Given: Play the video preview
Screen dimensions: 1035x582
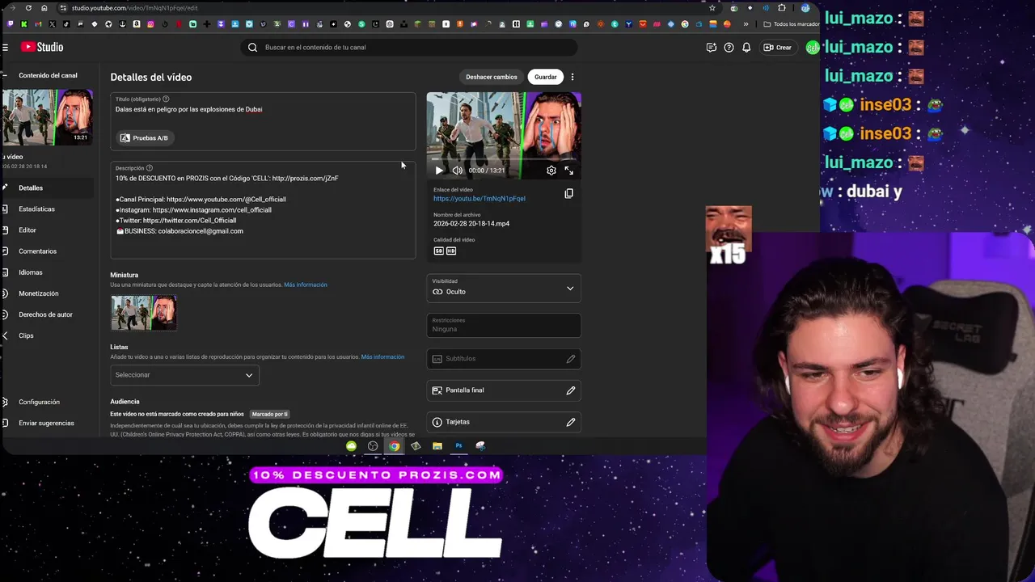Looking at the screenshot, I should [x=439, y=171].
